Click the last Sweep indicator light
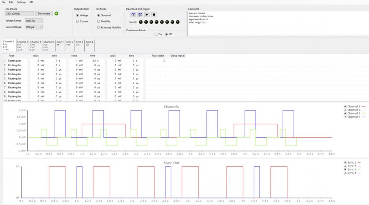Screen dimensions: 369x205 tap(177, 22)
